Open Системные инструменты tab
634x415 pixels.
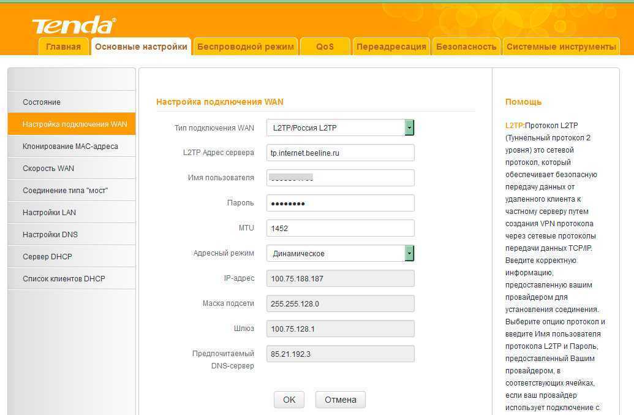(x=561, y=47)
